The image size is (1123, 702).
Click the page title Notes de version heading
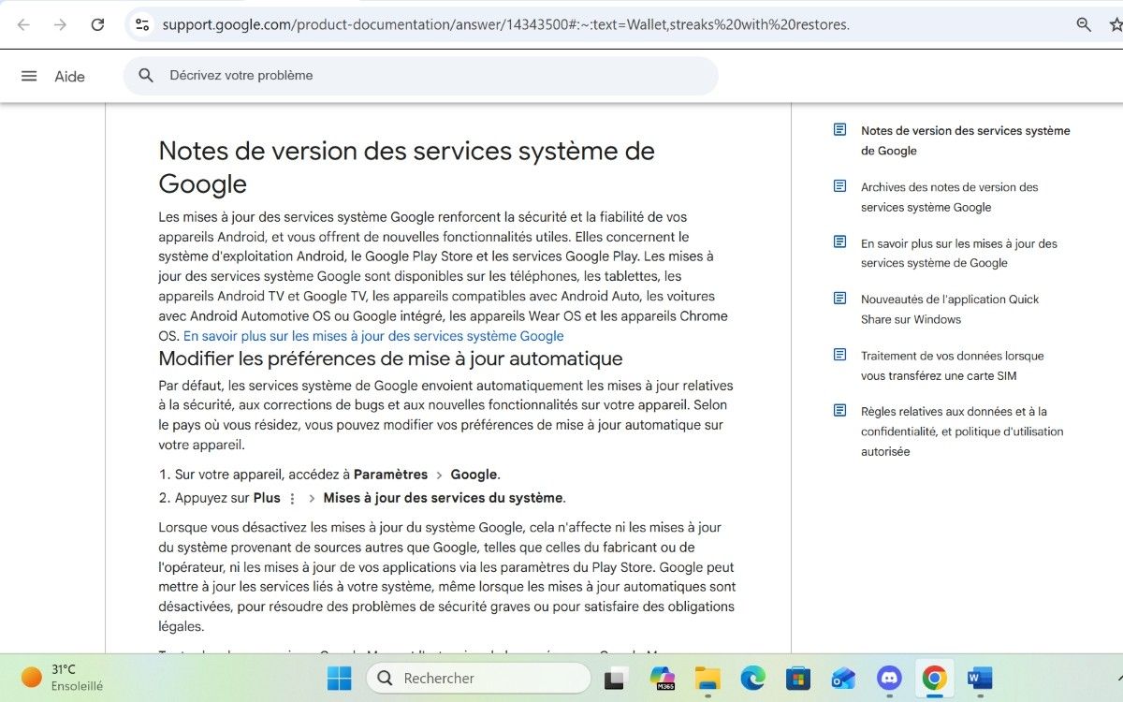[x=407, y=167]
